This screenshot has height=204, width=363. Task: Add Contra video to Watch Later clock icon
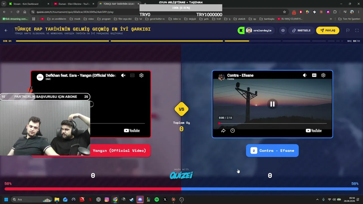point(233,131)
